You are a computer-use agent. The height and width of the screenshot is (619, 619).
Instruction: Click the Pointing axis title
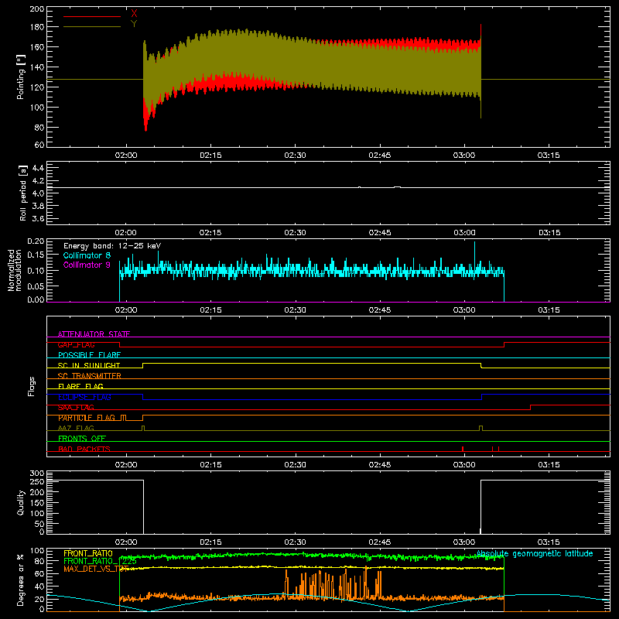(x=21, y=77)
